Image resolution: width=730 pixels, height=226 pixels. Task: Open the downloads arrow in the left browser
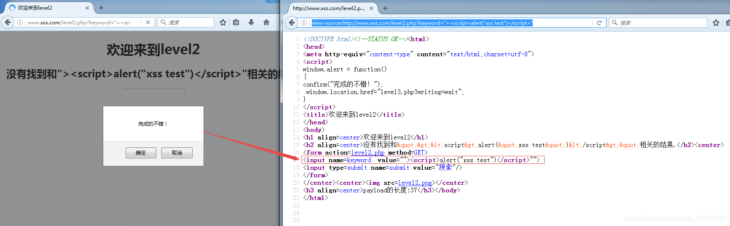point(251,22)
